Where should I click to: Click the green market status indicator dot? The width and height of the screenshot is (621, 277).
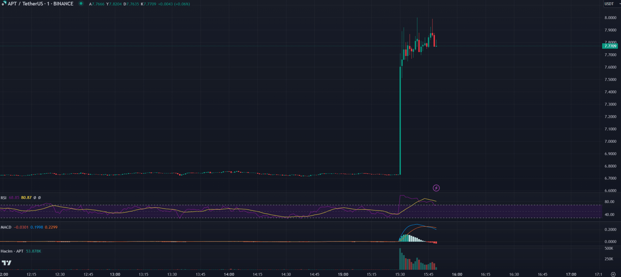click(81, 4)
